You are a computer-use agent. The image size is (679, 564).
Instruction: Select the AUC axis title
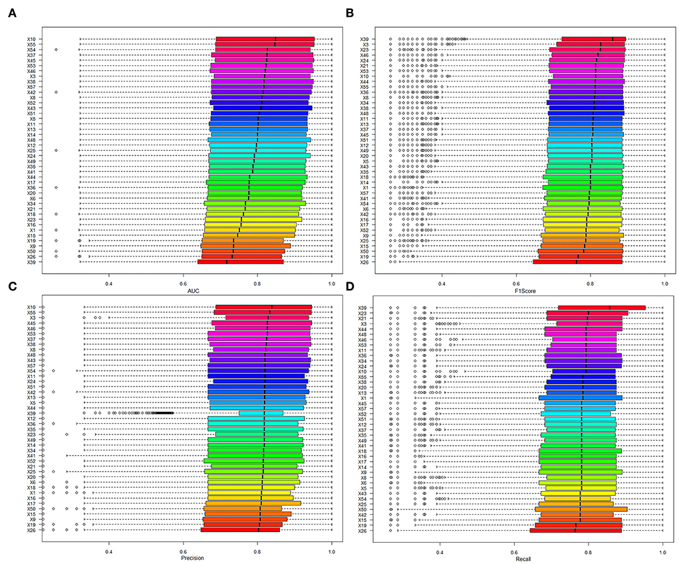pyautogui.click(x=193, y=291)
